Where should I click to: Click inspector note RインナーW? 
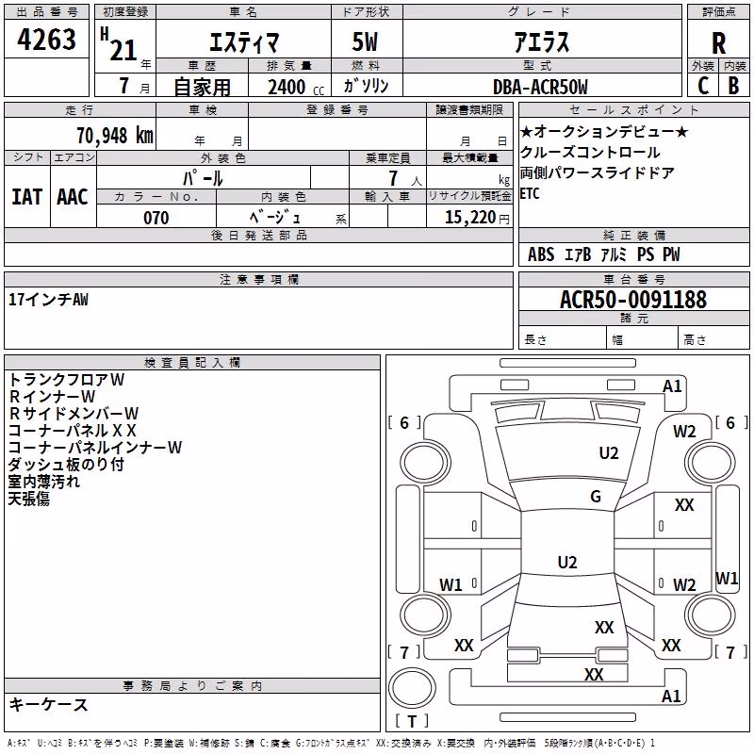click(52, 396)
